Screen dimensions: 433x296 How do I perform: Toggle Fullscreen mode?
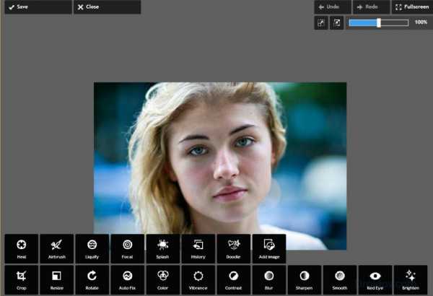(411, 7)
